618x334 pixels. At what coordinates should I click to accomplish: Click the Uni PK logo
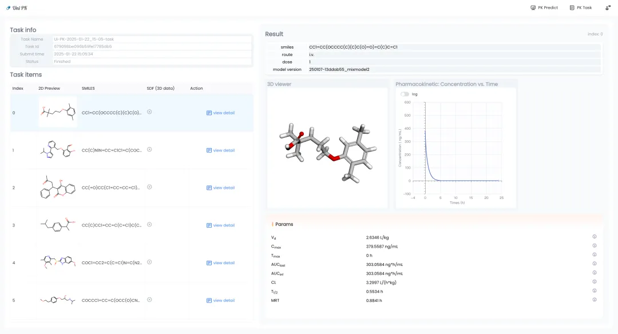[17, 8]
